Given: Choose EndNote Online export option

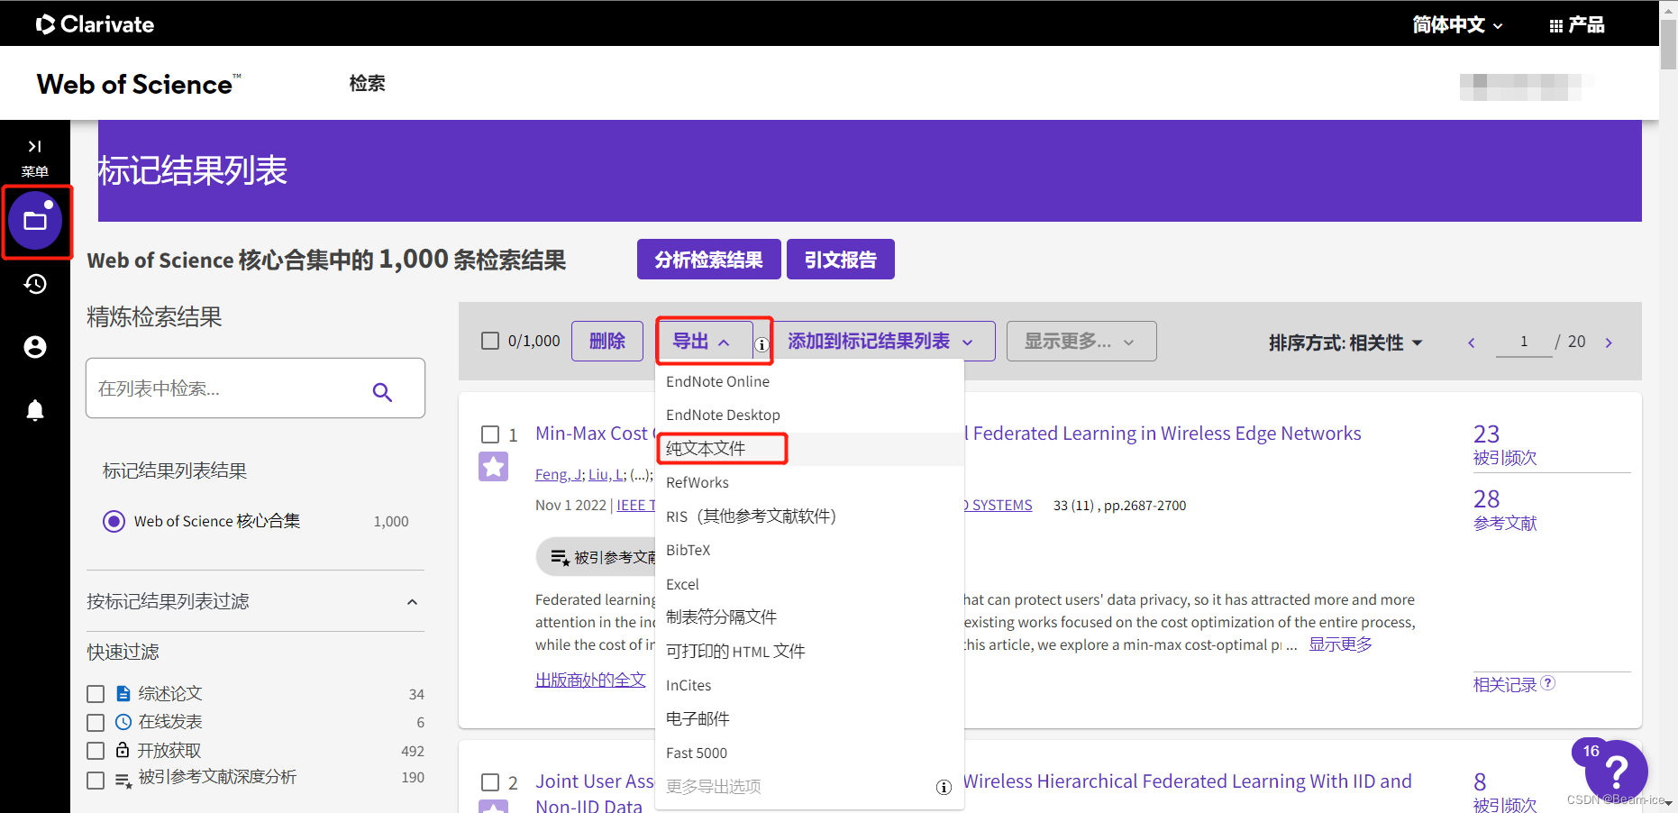Looking at the screenshot, I should pos(809,382).
